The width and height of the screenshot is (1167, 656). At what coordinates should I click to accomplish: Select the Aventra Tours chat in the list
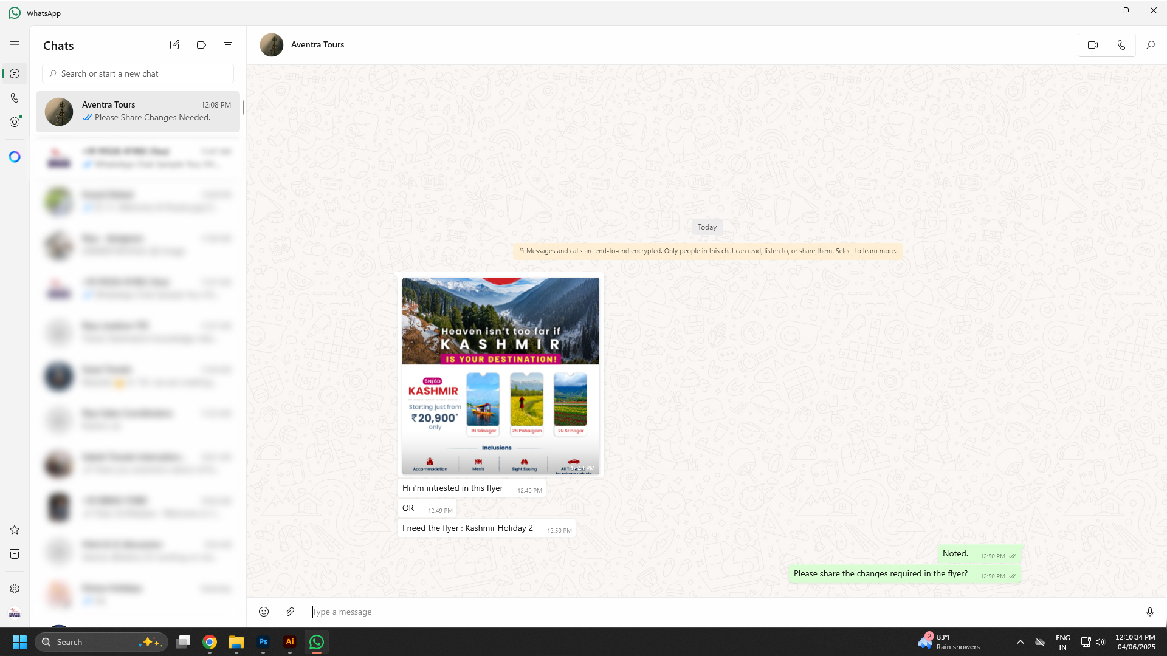[x=138, y=112]
